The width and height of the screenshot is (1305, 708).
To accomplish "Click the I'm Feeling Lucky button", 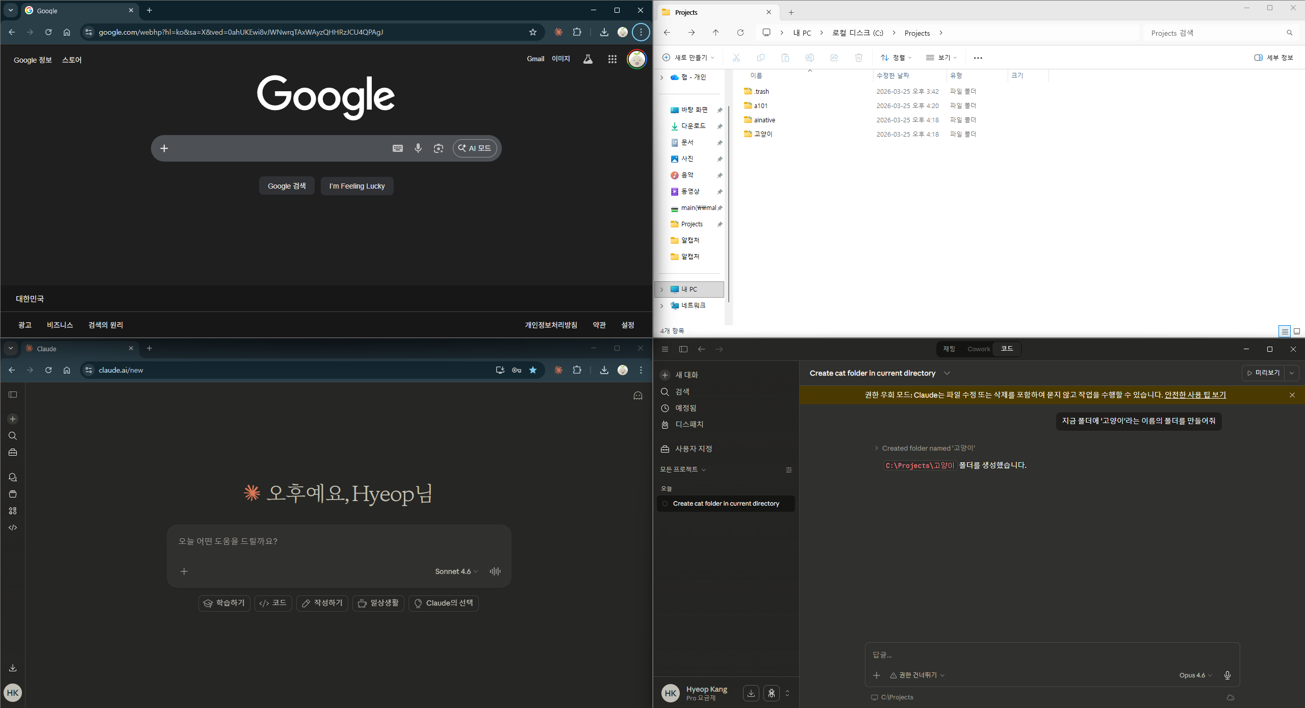I will click(356, 186).
